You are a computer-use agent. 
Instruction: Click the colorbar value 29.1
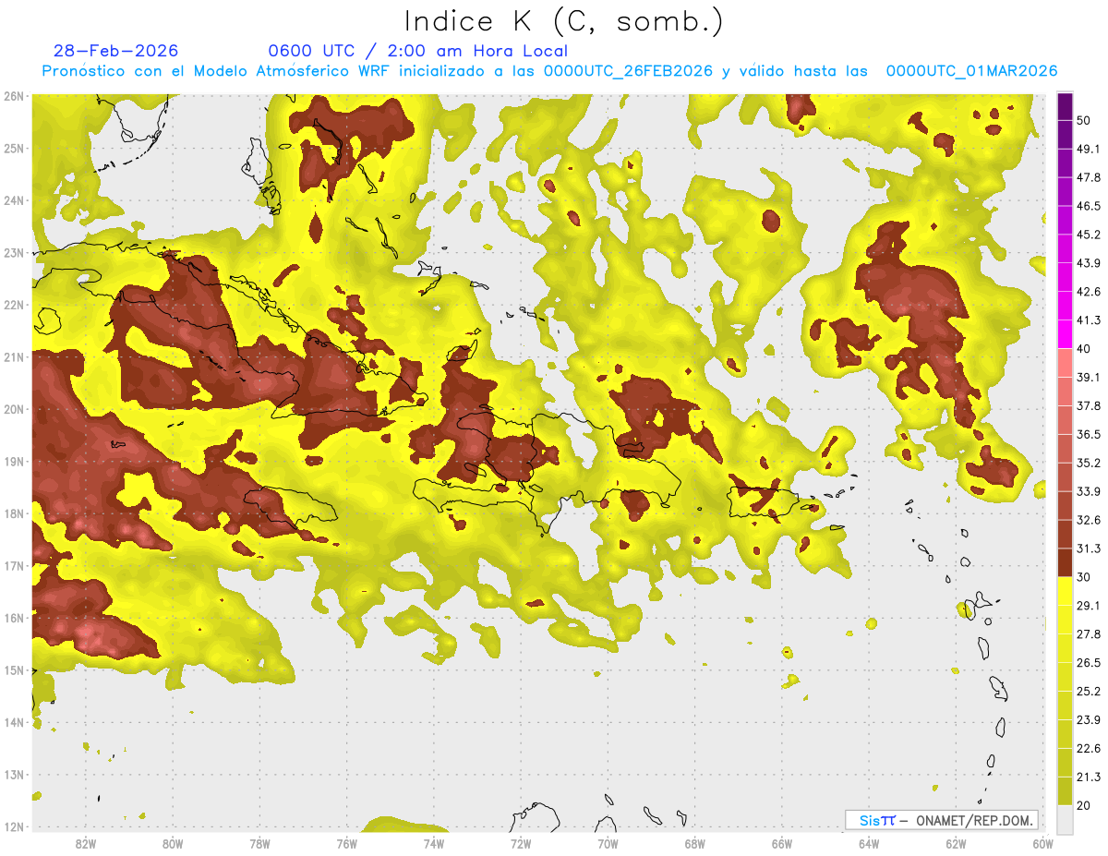(x=1089, y=605)
